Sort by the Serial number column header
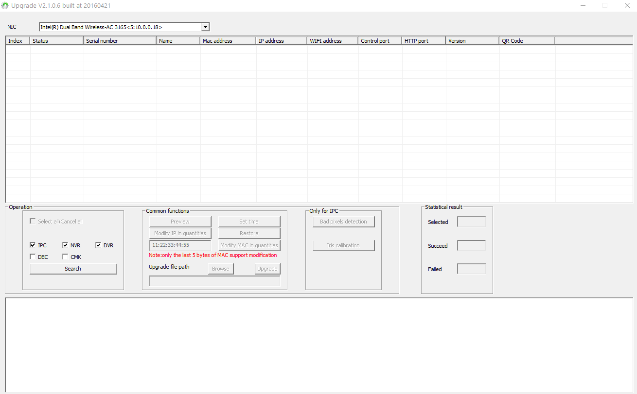 tap(120, 41)
